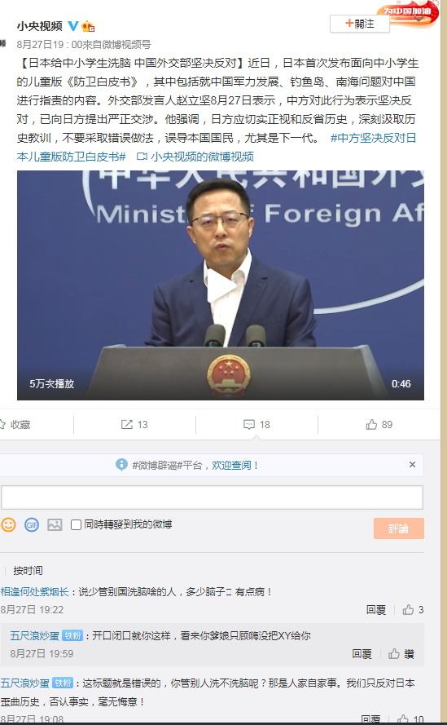This screenshot has height=725, width=447.
Task: Add post to 收藏 favorites
Action: coord(16,424)
